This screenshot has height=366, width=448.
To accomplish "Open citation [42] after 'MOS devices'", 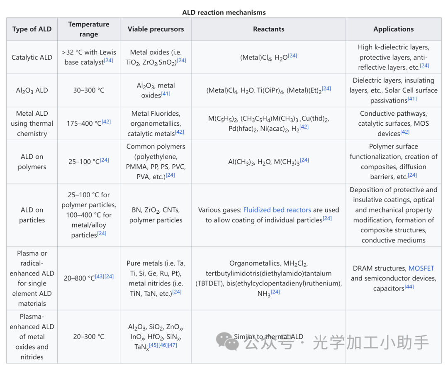I will (x=405, y=132).
